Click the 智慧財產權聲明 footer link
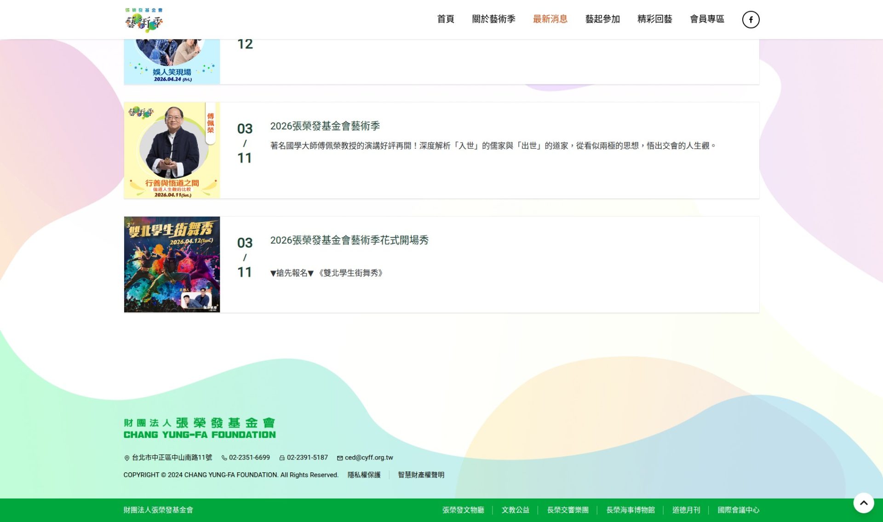 [421, 475]
